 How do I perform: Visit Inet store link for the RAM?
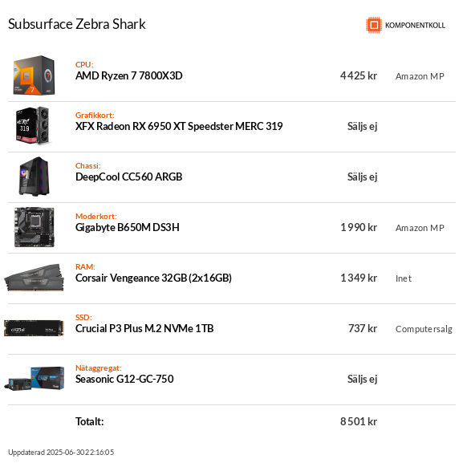coord(404,278)
